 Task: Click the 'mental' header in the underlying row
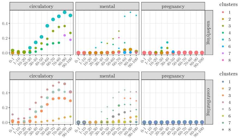pyautogui.click(x=107, y=6)
